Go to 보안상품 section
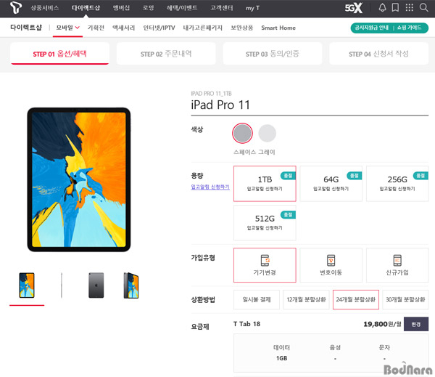The height and width of the screenshot is (377, 435). tap(241, 28)
